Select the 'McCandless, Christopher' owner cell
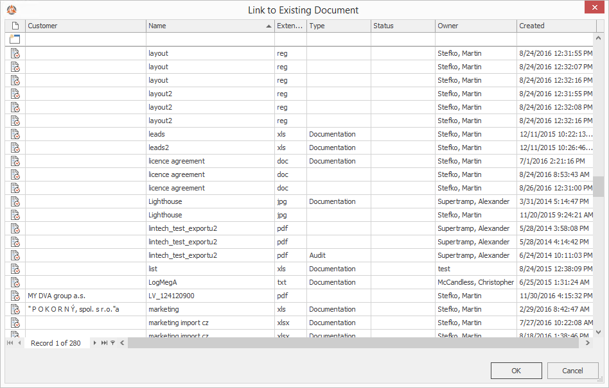 click(x=476, y=282)
